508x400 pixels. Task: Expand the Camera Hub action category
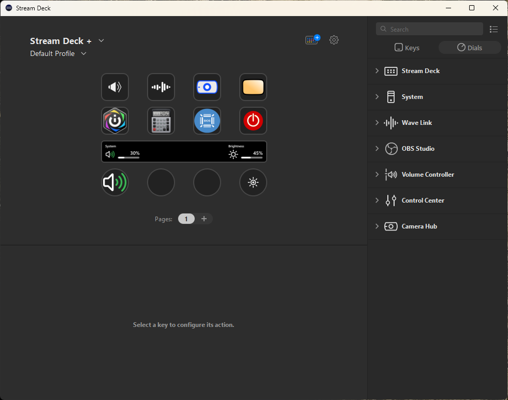pyautogui.click(x=377, y=226)
